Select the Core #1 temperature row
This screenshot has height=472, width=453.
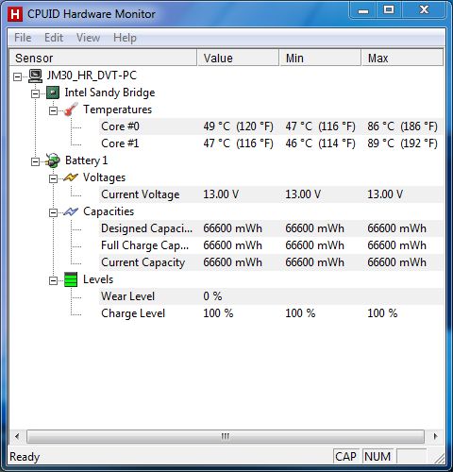tap(271, 143)
